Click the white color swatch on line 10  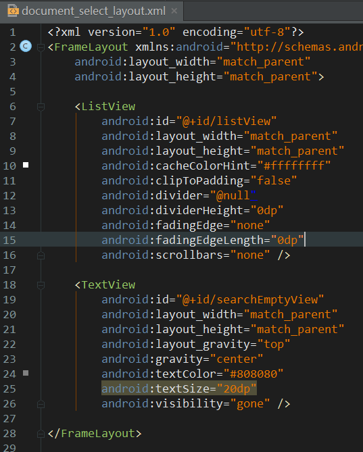(x=26, y=165)
